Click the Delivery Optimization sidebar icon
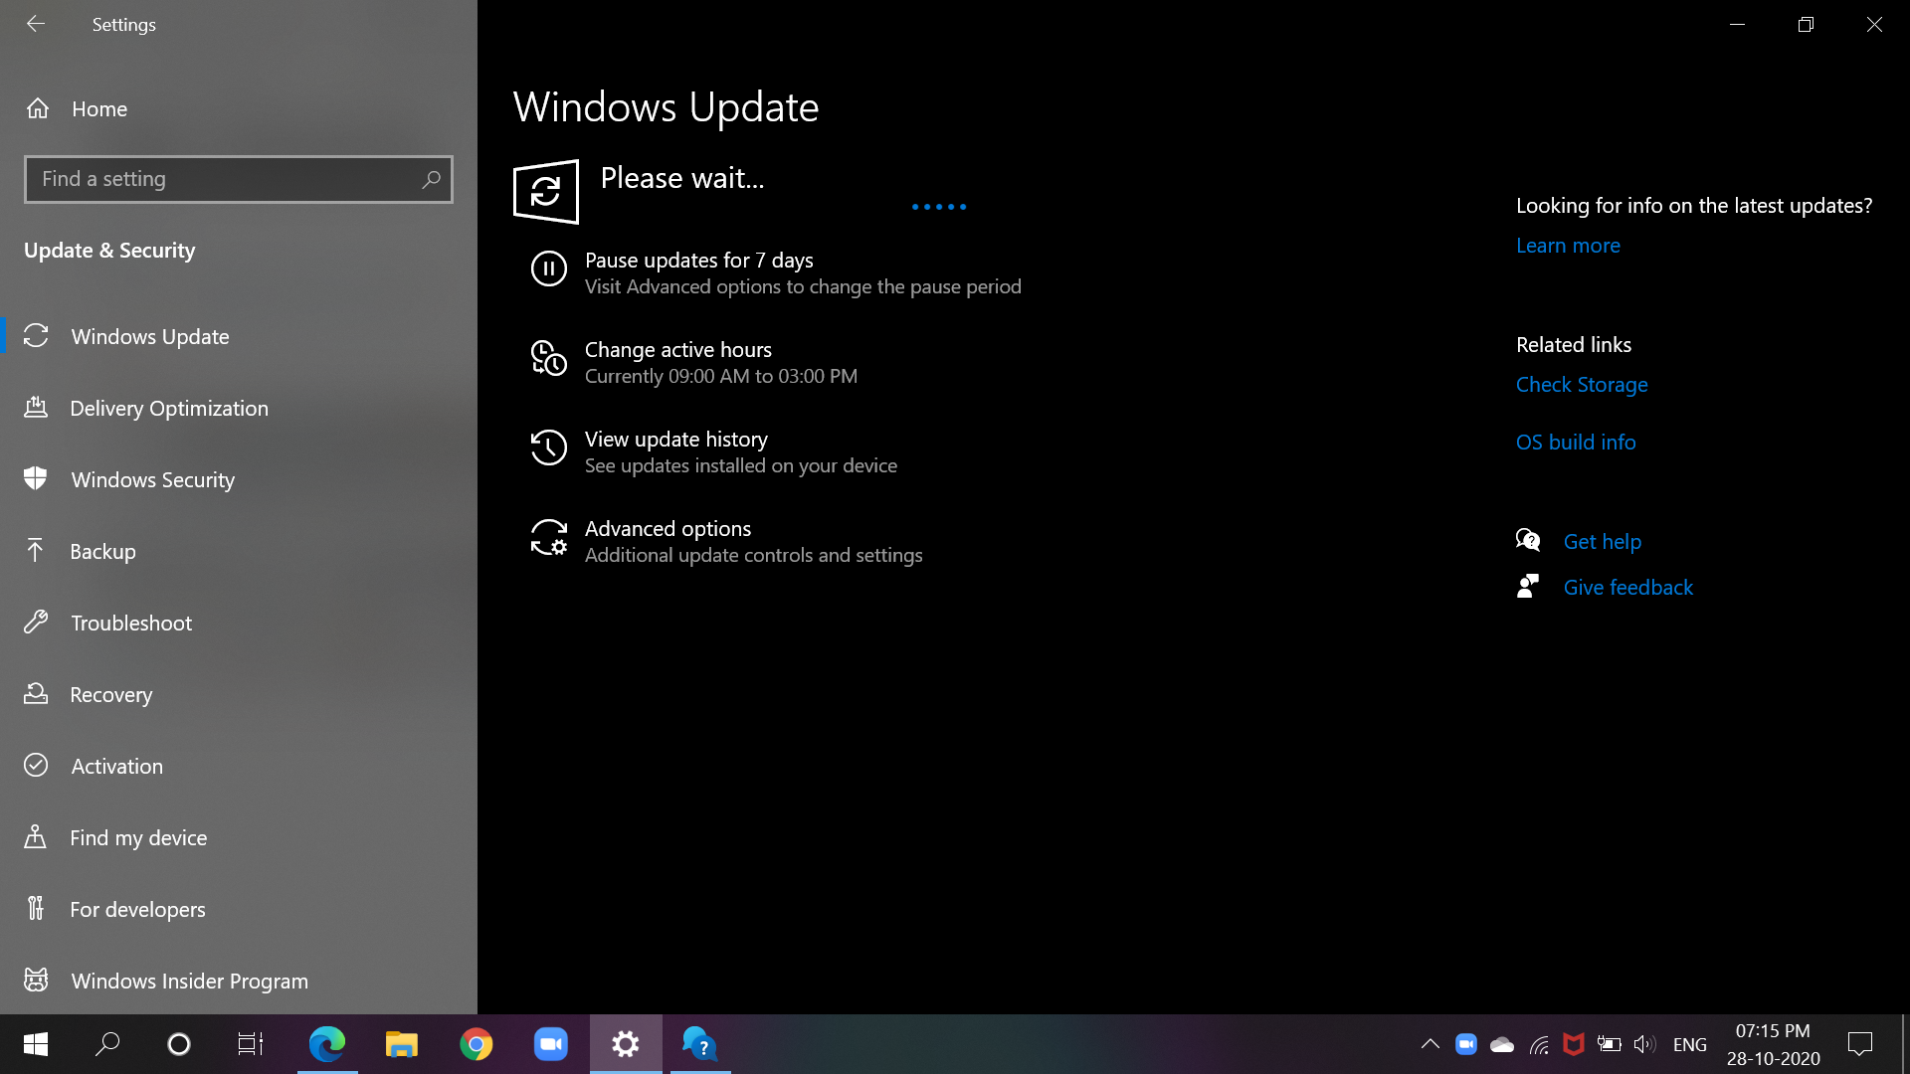 pos(36,407)
